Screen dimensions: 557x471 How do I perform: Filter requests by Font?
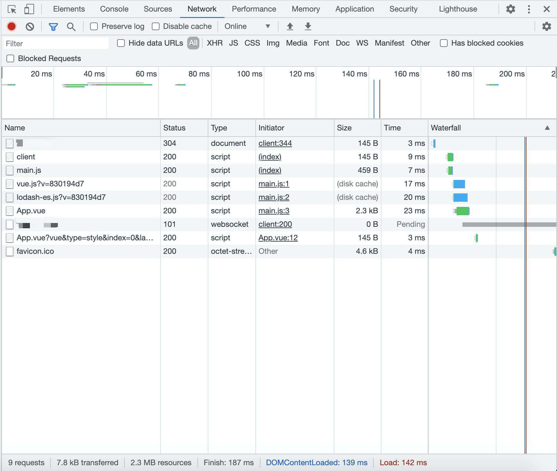pos(322,43)
